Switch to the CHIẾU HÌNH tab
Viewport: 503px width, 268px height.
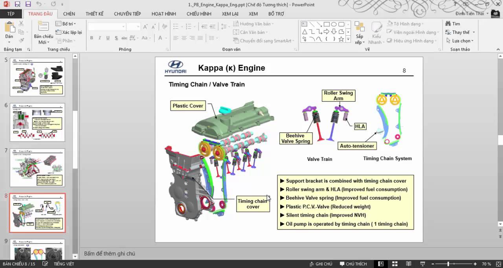point(199,14)
